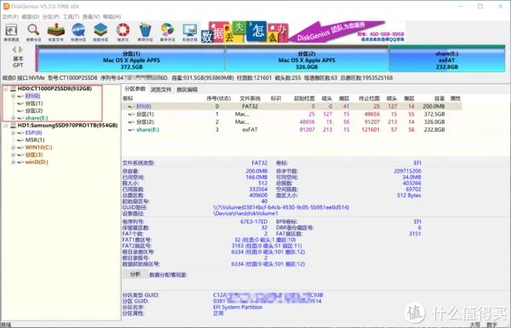Image resolution: width=511 pixels, height=328 pixels.
Task: Select 分区(2) 326.0GB APFS block in disk map
Action: 307,59
